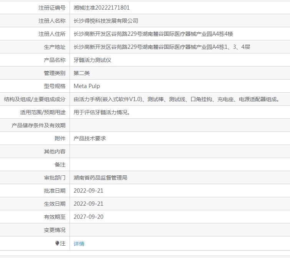Click the 其他内容 label
Screen dimensions: 290x258
(x=55, y=151)
